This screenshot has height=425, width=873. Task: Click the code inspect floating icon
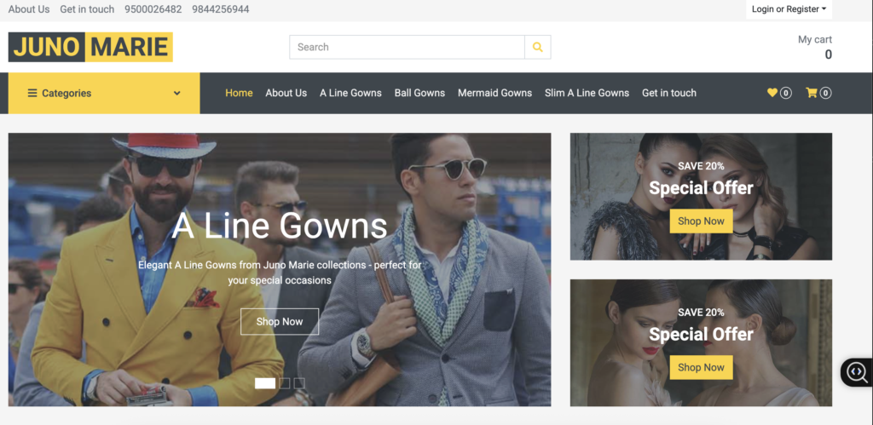[x=856, y=372]
